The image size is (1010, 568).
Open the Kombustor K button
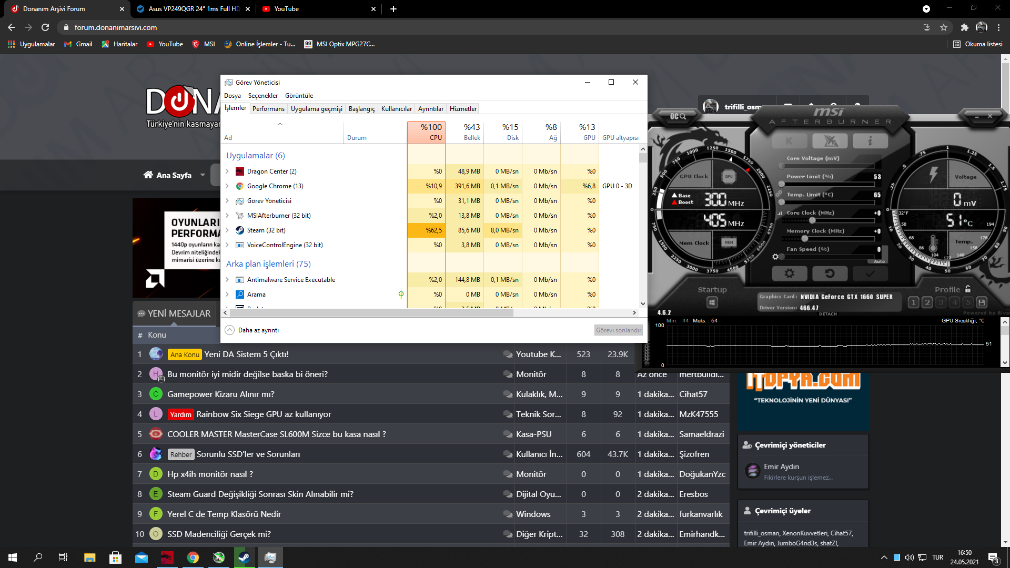pos(789,141)
